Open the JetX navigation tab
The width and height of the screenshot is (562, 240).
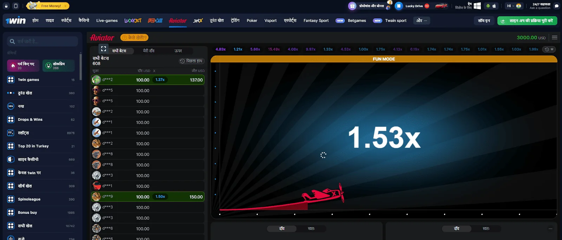click(198, 21)
